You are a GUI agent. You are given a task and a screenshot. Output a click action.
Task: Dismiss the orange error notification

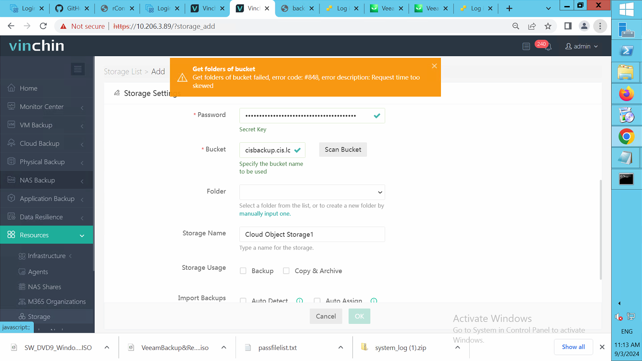point(434,66)
